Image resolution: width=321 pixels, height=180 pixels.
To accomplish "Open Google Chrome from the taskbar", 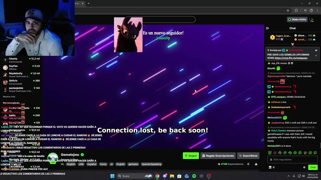I will pos(157,176).
